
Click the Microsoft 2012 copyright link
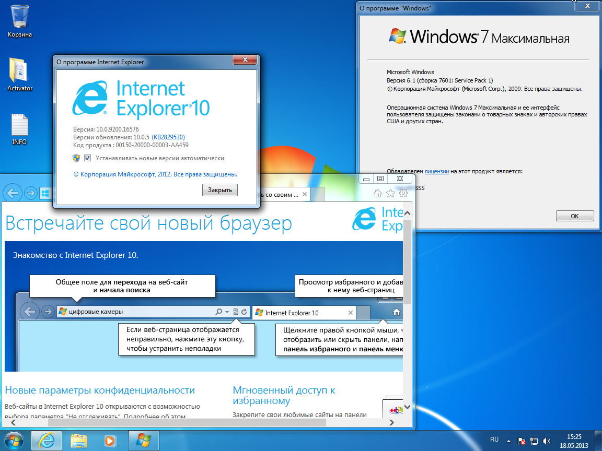(155, 174)
